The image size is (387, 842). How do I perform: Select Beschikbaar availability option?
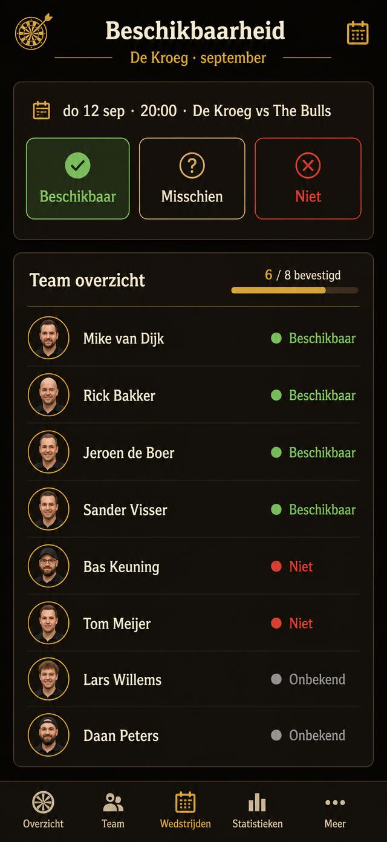tap(77, 178)
